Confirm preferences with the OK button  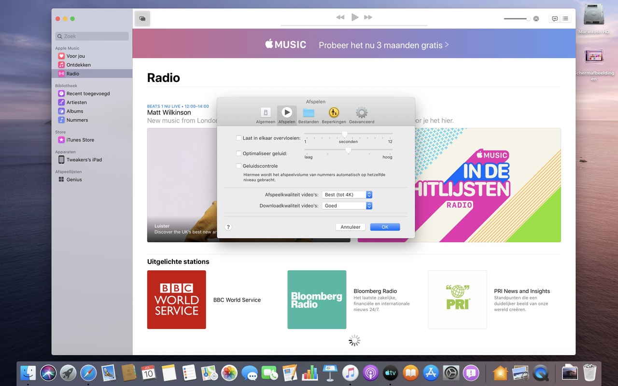point(385,227)
